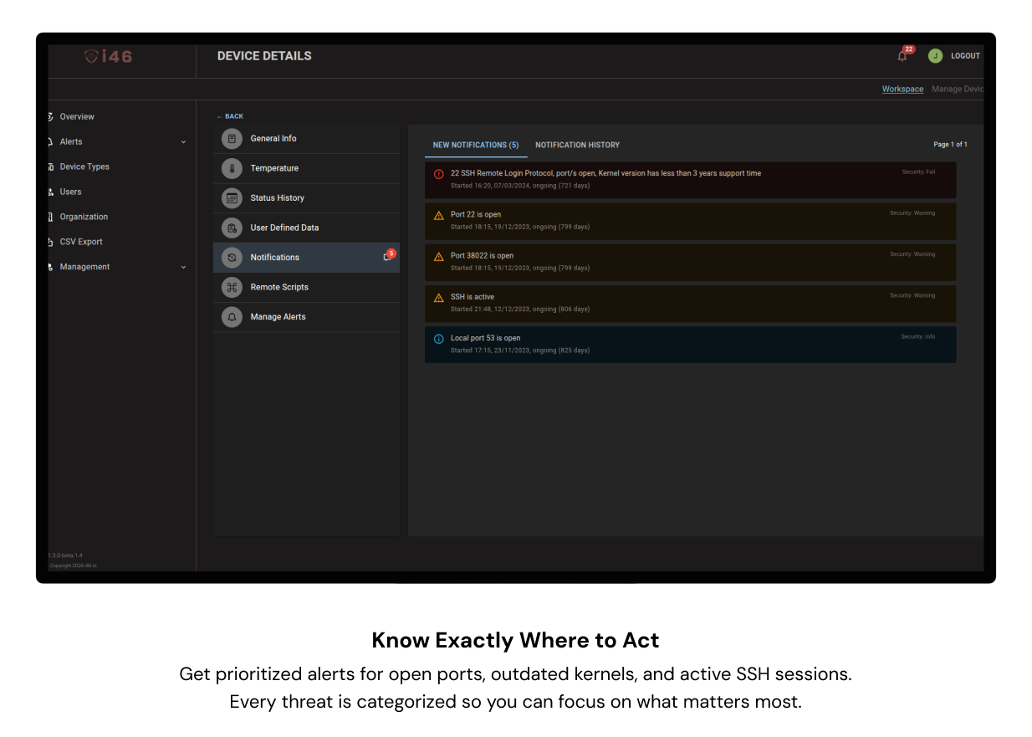Switch to the Notification History tab

tap(577, 146)
